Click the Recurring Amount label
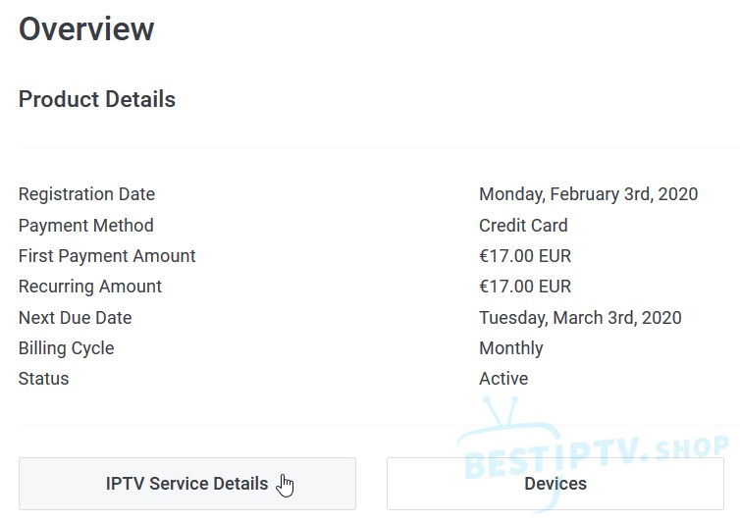This screenshot has height=524, width=740. tap(90, 287)
